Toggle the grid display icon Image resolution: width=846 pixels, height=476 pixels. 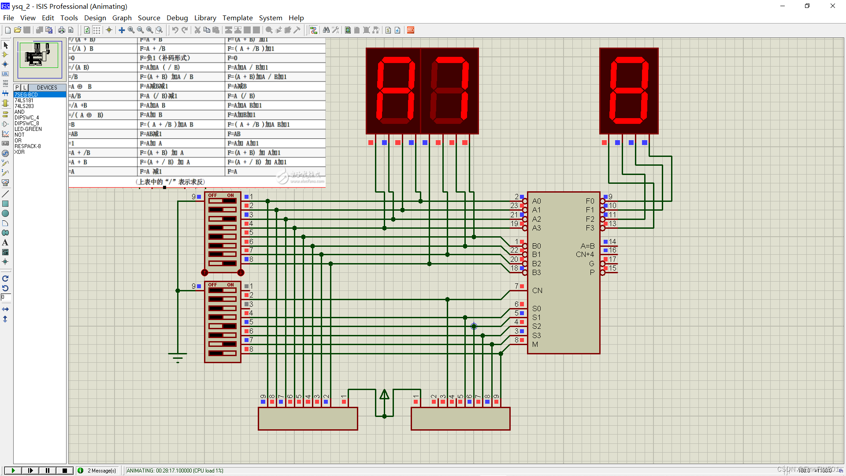96,30
